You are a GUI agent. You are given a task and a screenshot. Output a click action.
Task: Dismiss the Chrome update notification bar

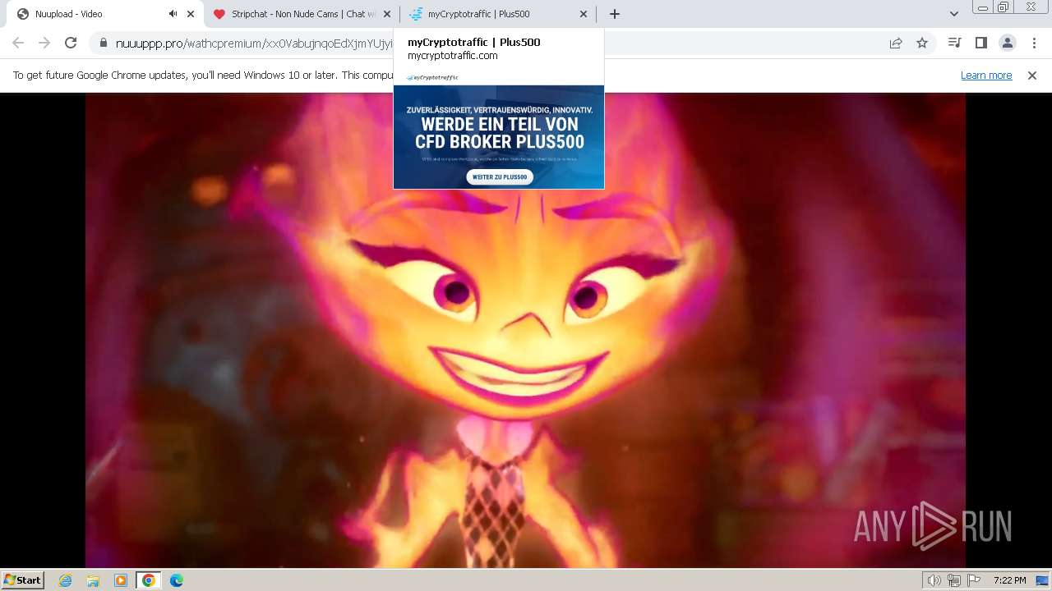click(1032, 75)
